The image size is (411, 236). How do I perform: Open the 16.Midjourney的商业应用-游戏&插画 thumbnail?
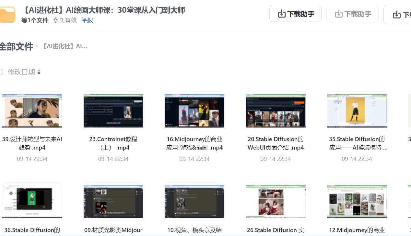coord(194,111)
